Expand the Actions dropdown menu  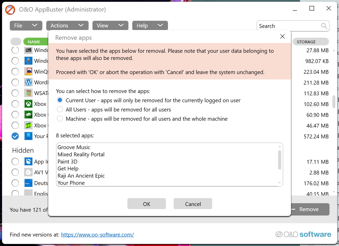coord(67,26)
